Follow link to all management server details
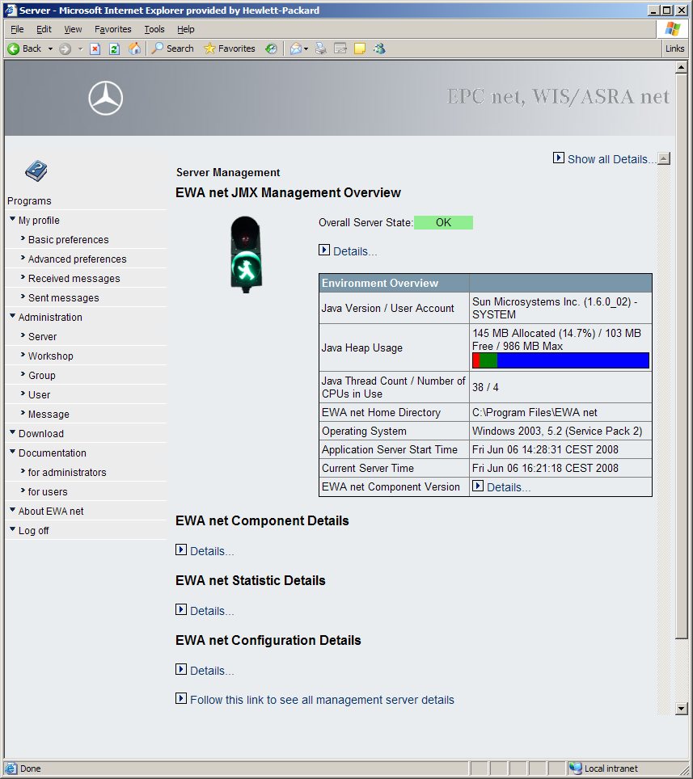This screenshot has height=779, width=693. 321,700
